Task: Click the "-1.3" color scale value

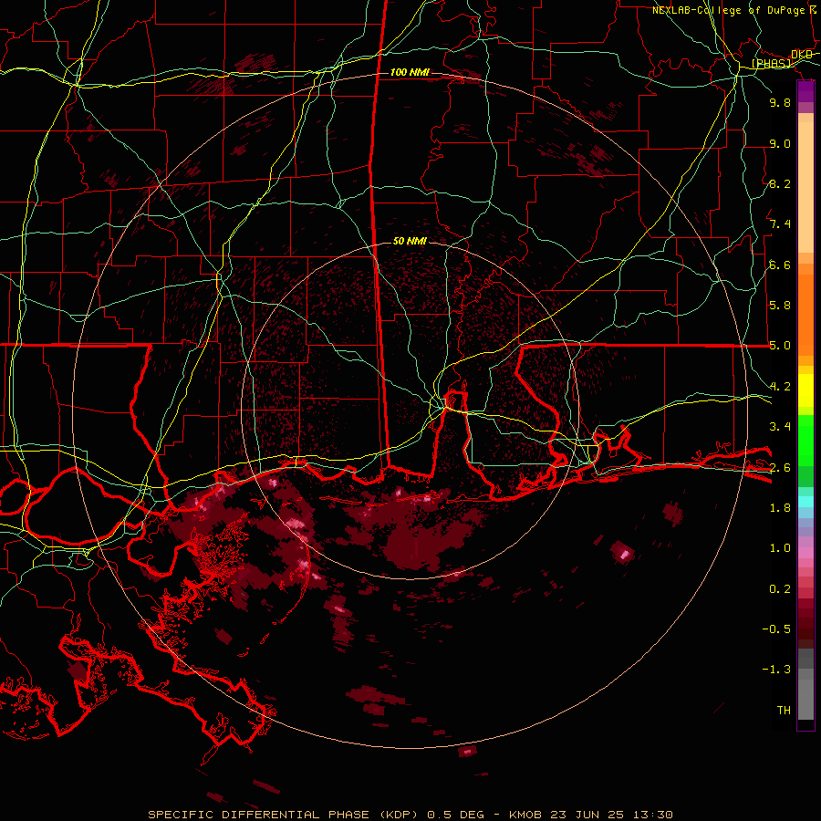Action: coord(776,670)
